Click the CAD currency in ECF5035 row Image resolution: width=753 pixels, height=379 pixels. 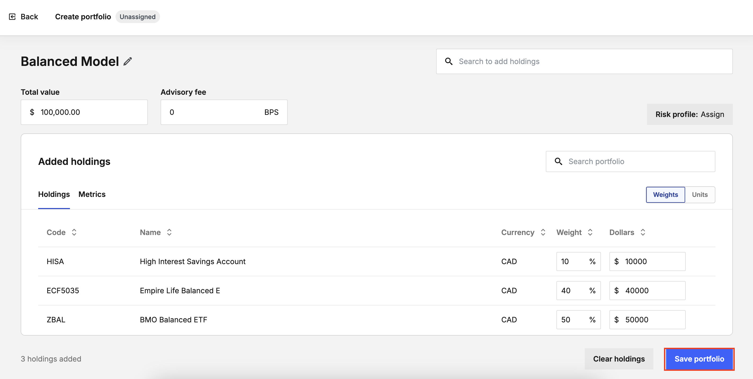(509, 291)
